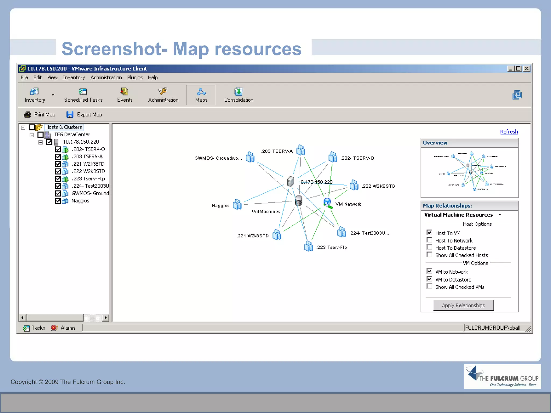Viewport: 551px width, 413px height.
Task: Open the View menu
Action: pos(52,77)
